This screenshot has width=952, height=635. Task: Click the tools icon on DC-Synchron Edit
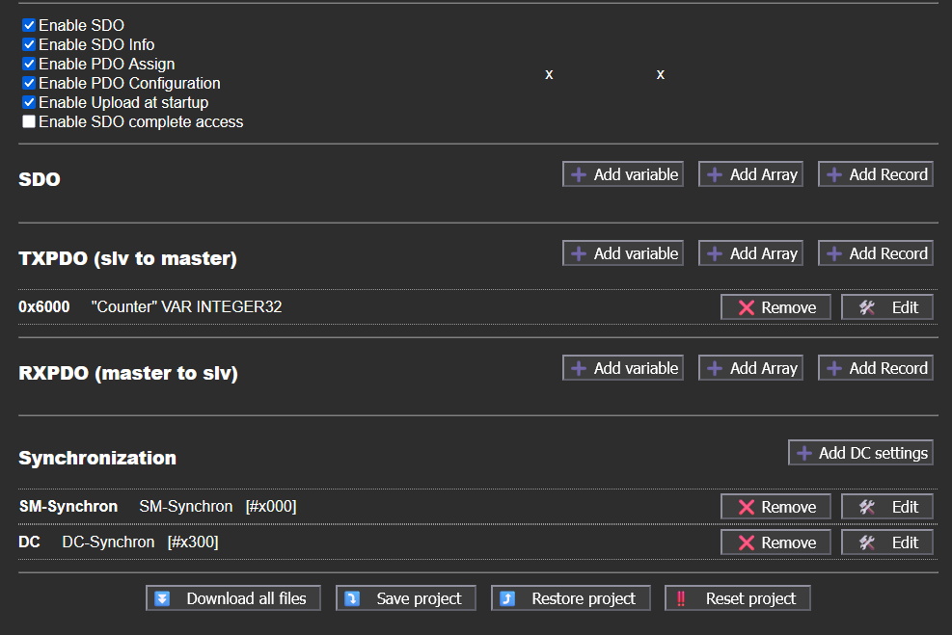[x=866, y=542]
